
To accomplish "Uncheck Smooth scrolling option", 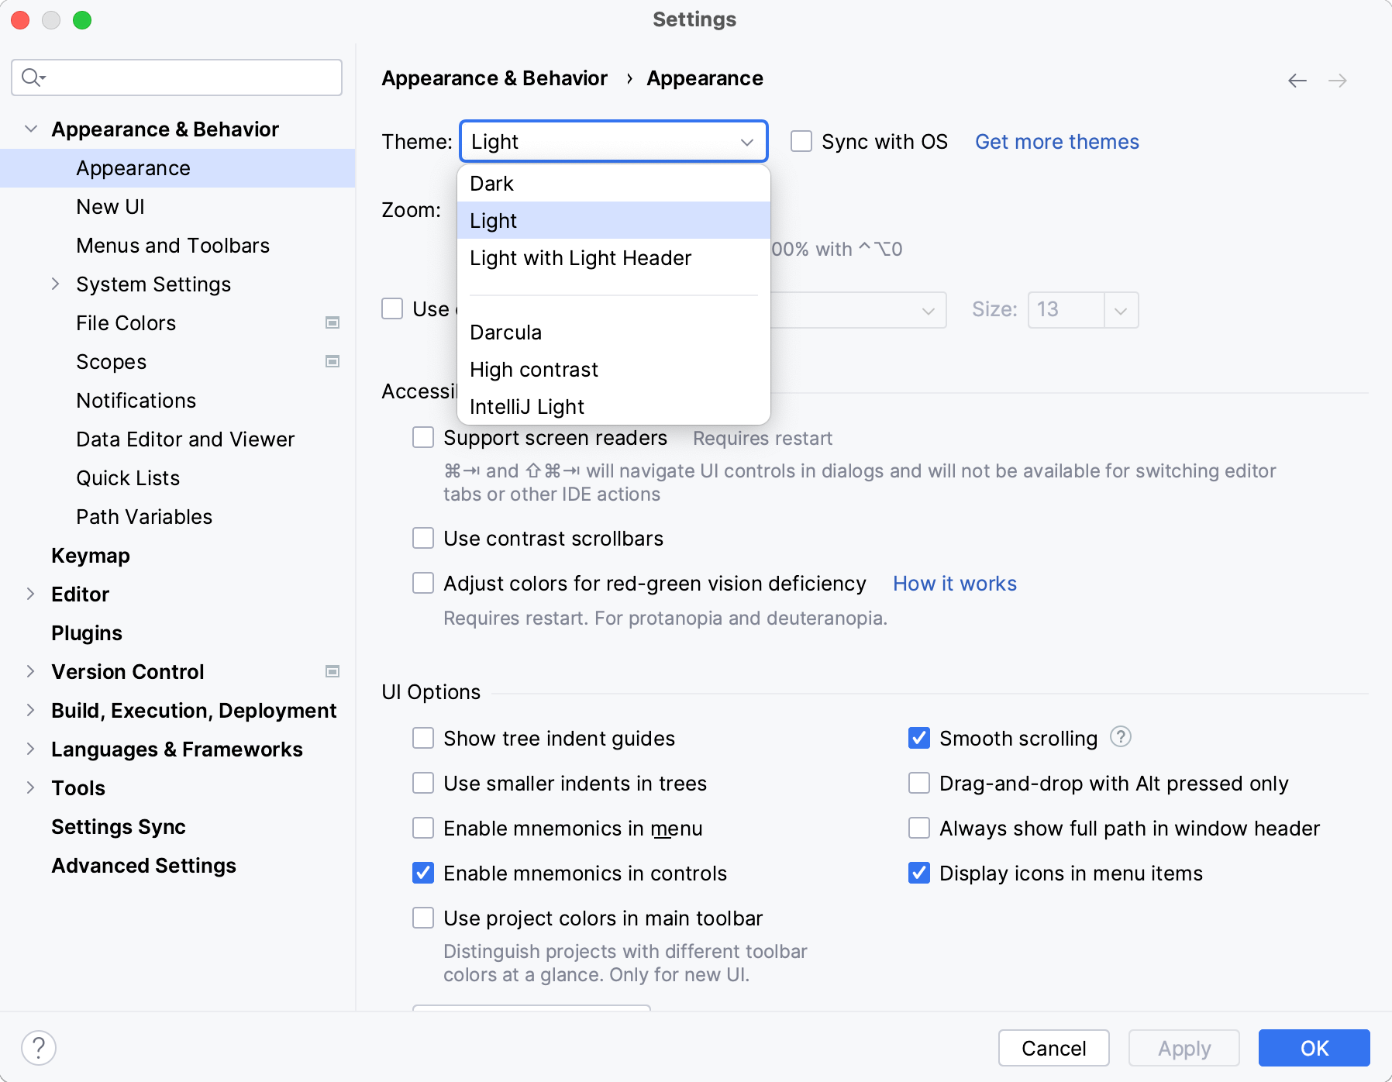I will click(x=919, y=738).
